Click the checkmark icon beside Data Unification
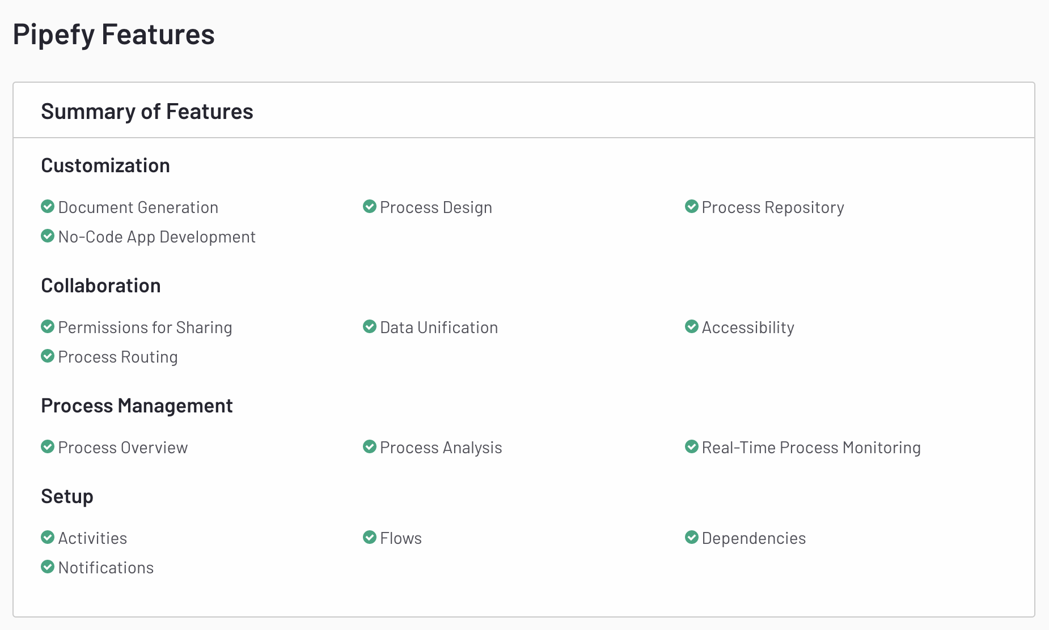 (370, 327)
